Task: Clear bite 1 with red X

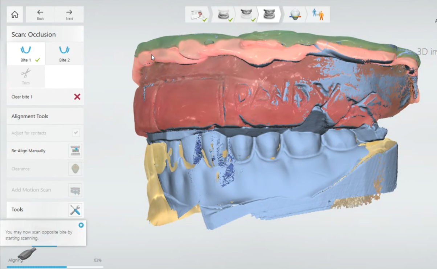Action: 77,97
